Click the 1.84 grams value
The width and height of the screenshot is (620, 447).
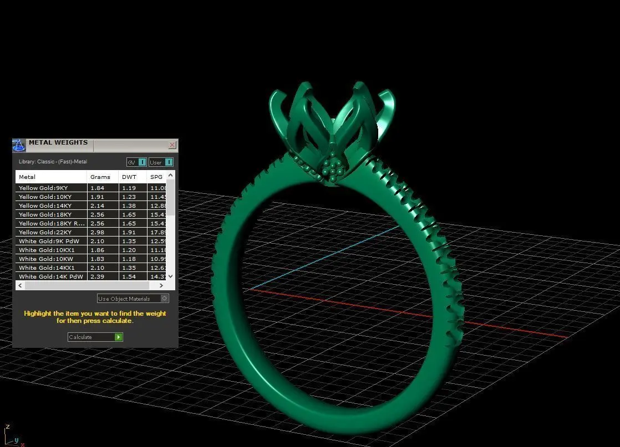pos(97,188)
